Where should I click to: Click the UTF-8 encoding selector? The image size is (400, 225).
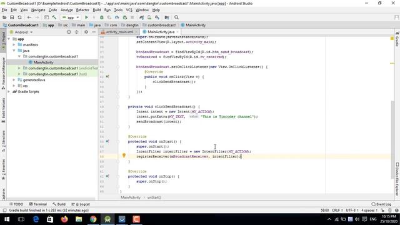(352, 210)
